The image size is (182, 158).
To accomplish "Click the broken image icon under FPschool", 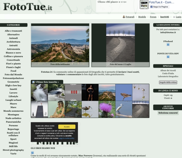I will coord(168,45).
